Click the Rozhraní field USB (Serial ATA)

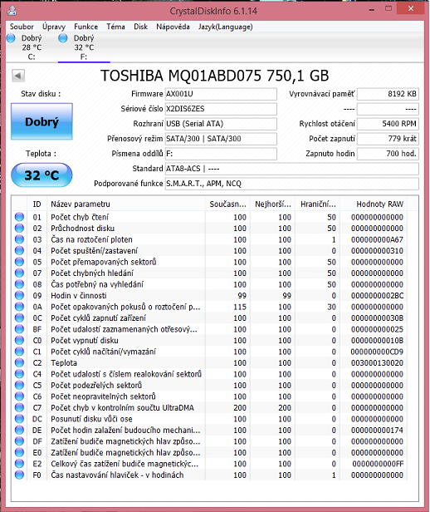(x=221, y=124)
